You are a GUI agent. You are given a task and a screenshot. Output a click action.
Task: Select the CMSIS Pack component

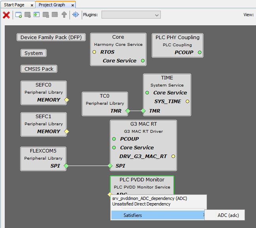click(x=39, y=69)
